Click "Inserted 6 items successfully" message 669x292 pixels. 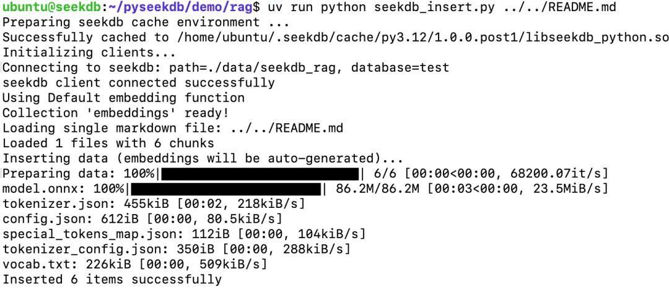[x=112, y=279]
